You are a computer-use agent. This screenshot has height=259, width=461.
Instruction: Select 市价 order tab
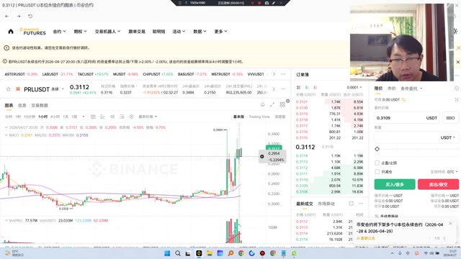pos(392,88)
